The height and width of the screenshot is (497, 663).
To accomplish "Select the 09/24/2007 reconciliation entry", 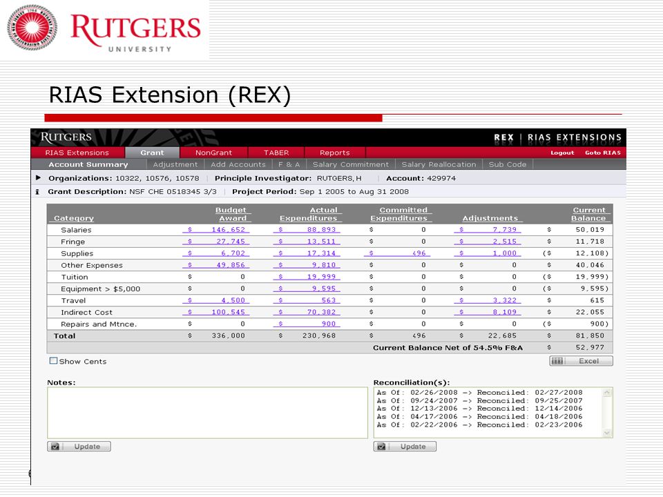I will pos(479,400).
